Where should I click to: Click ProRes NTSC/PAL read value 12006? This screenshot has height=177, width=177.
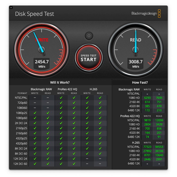pyautogui.click(x=159, y=120)
